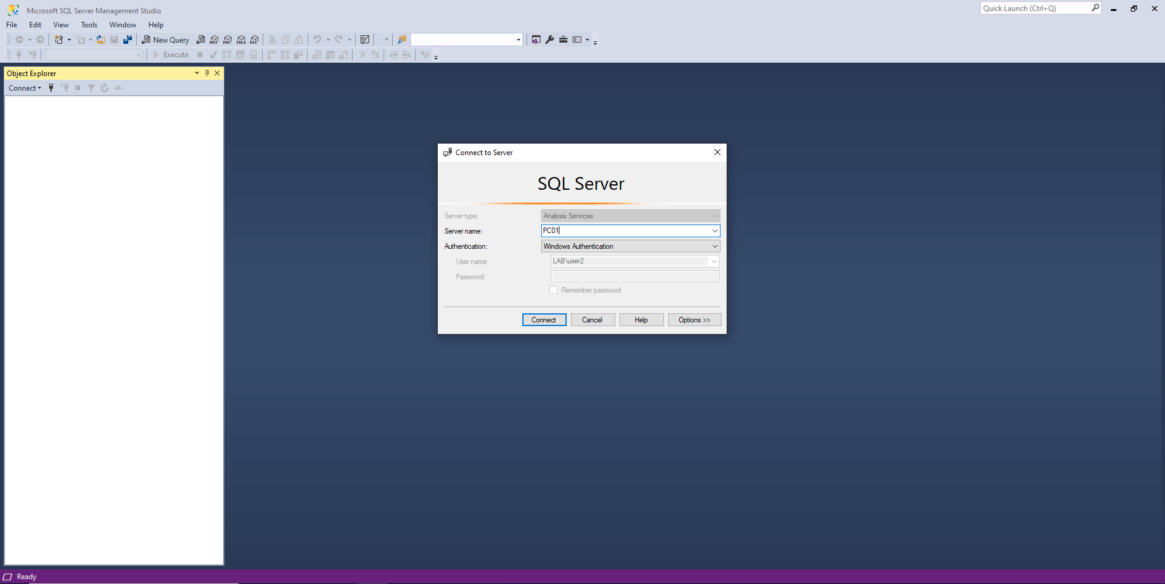
Task: Open the View menu
Action: coord(61,25)
